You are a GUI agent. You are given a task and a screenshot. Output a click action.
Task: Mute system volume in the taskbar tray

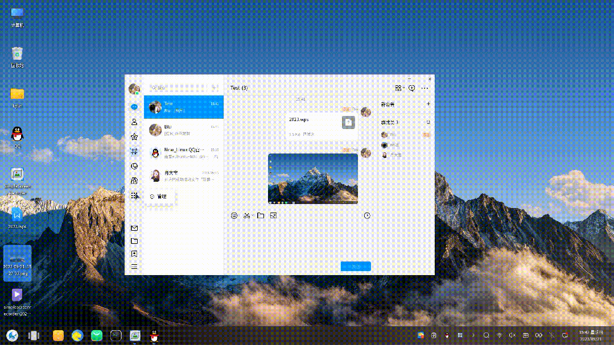512,335
